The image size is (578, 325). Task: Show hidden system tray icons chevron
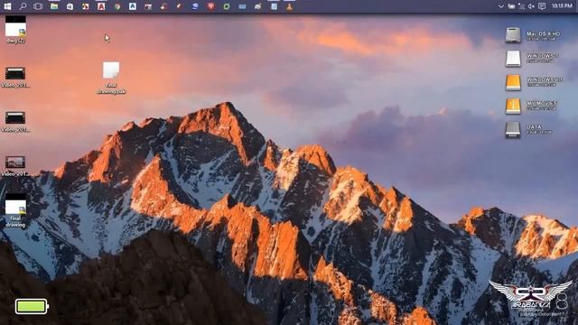coord(501,6)
